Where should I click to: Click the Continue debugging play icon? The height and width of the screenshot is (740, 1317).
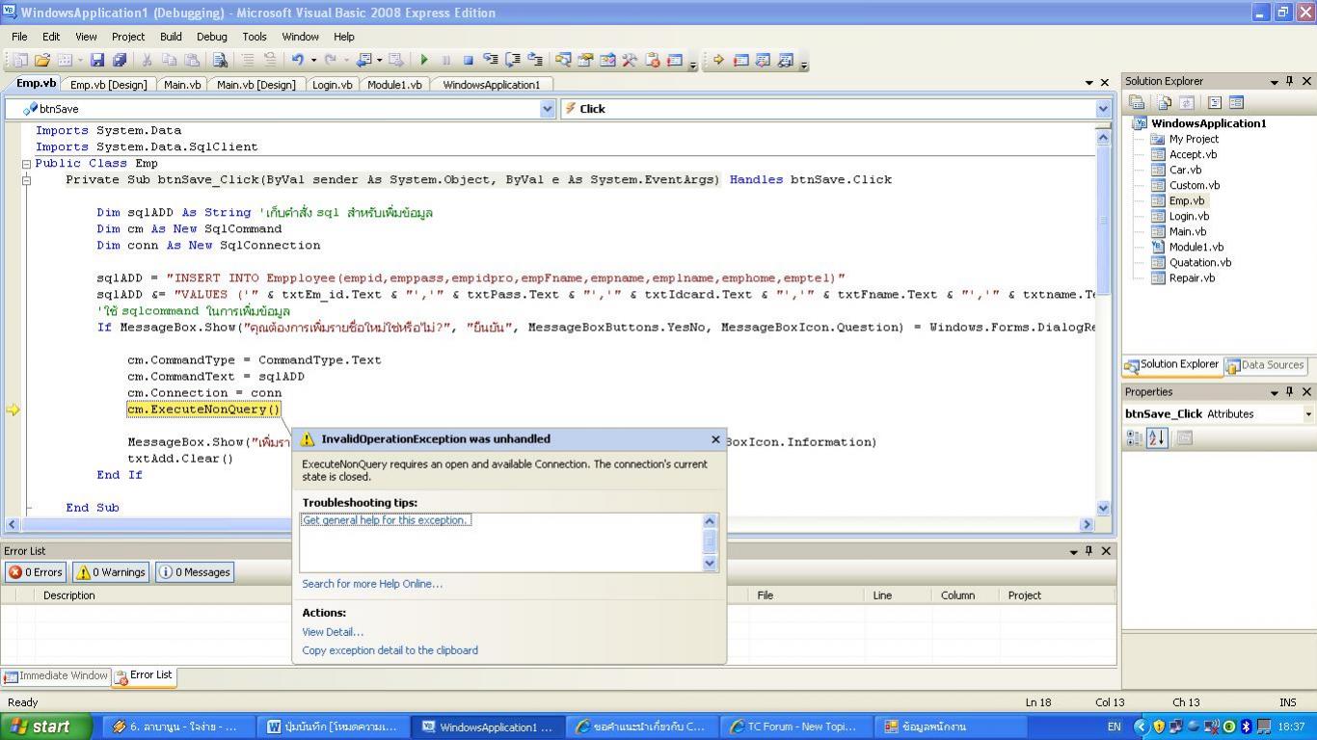(x=424, y=60)
